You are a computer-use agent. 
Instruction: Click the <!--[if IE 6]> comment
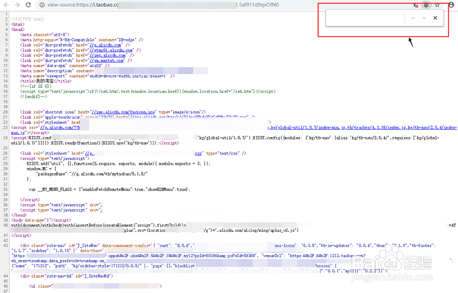pos(36,86)
